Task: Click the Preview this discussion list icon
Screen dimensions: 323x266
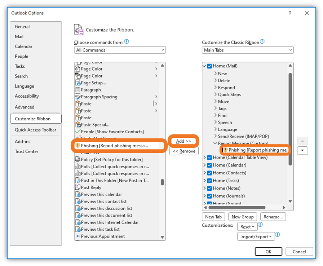Action: [x=78, y=208]
